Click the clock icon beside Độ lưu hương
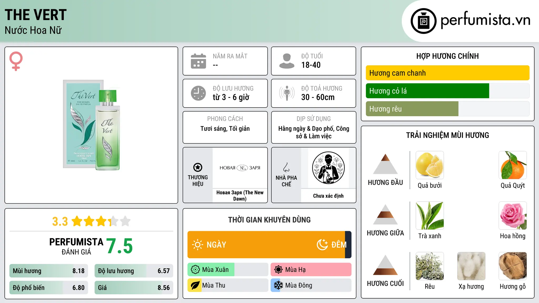This screenshot has width=539, height=303. tap(198, 93)
